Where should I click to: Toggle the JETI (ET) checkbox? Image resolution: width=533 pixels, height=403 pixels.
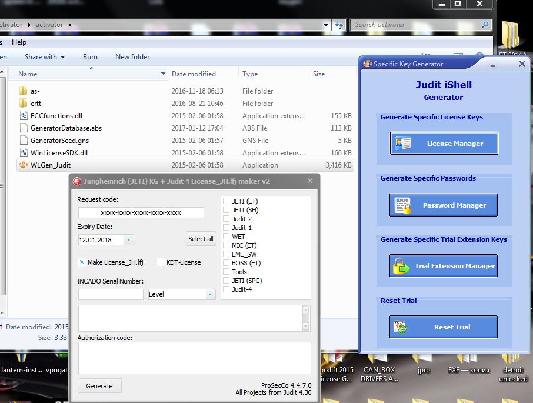(226, 201)
